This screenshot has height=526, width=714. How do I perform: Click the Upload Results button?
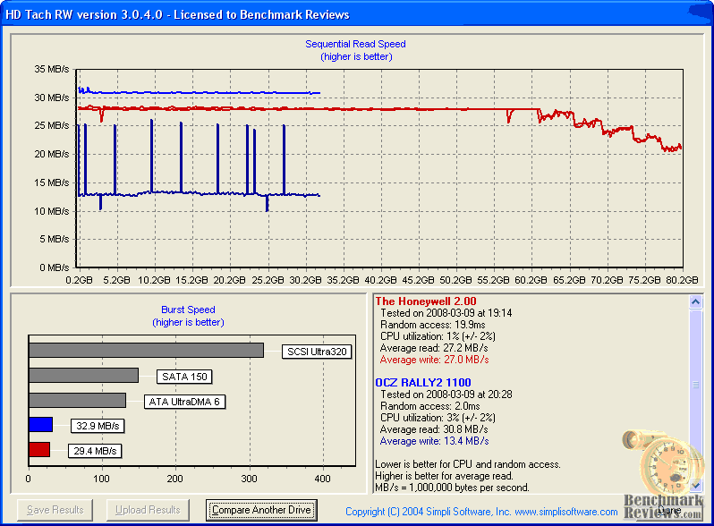coord(148,510)
